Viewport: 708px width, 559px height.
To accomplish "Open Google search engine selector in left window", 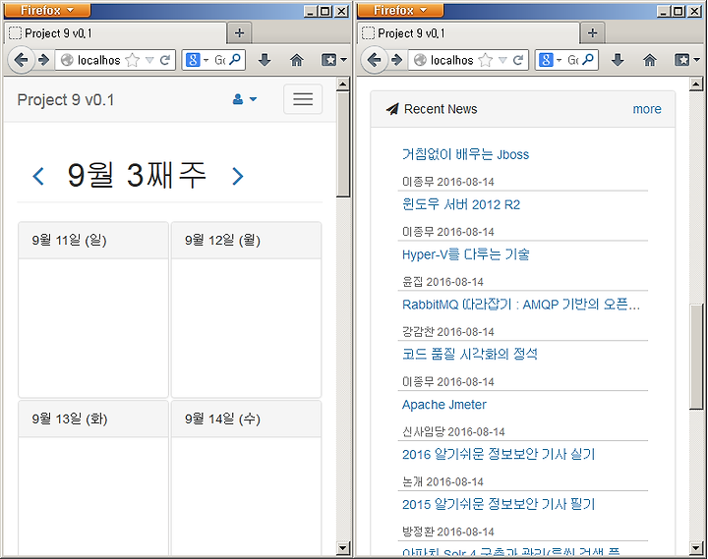I will [197, 60].
